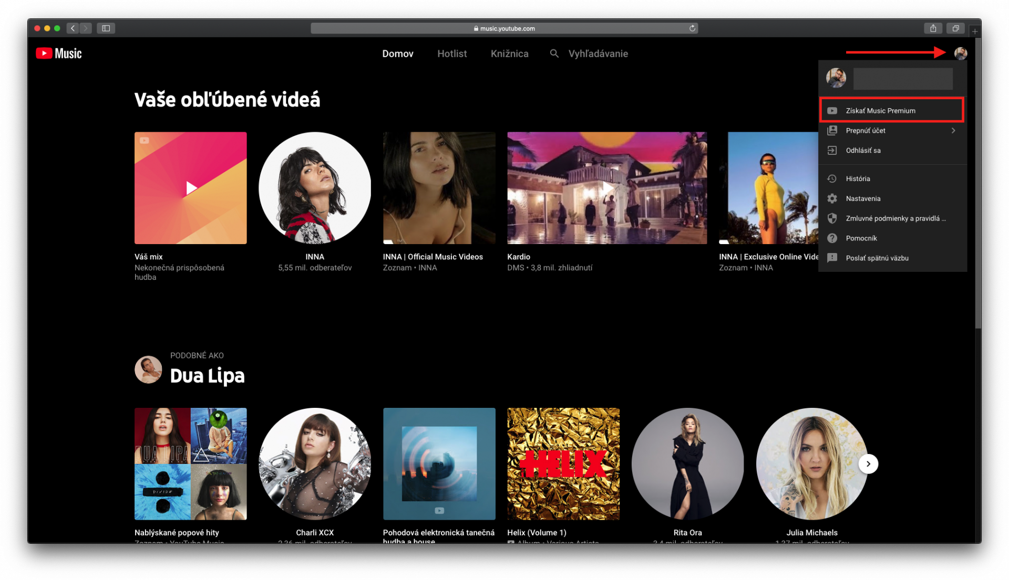This screenshot has height=580, width=1009.
Task: Click the YouTube Music logo
Action: click(x=59, y=54)
